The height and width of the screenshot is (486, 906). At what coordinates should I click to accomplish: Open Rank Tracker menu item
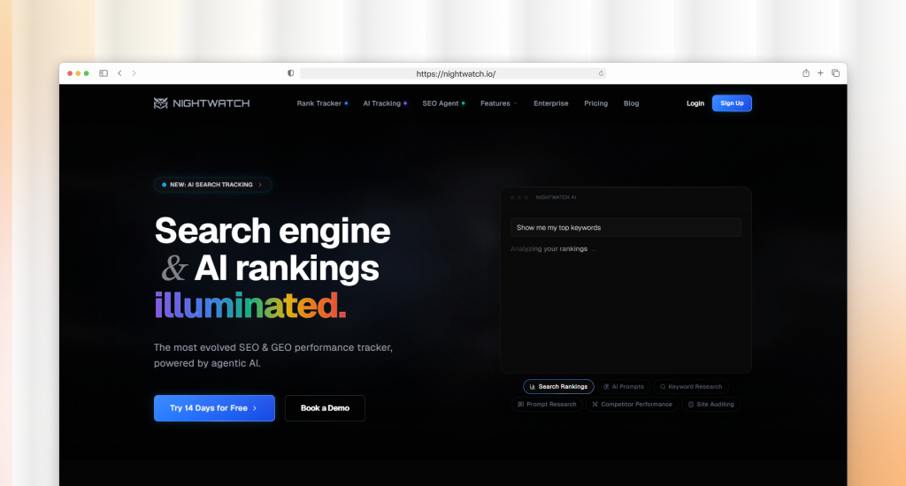tap(322, 103)
